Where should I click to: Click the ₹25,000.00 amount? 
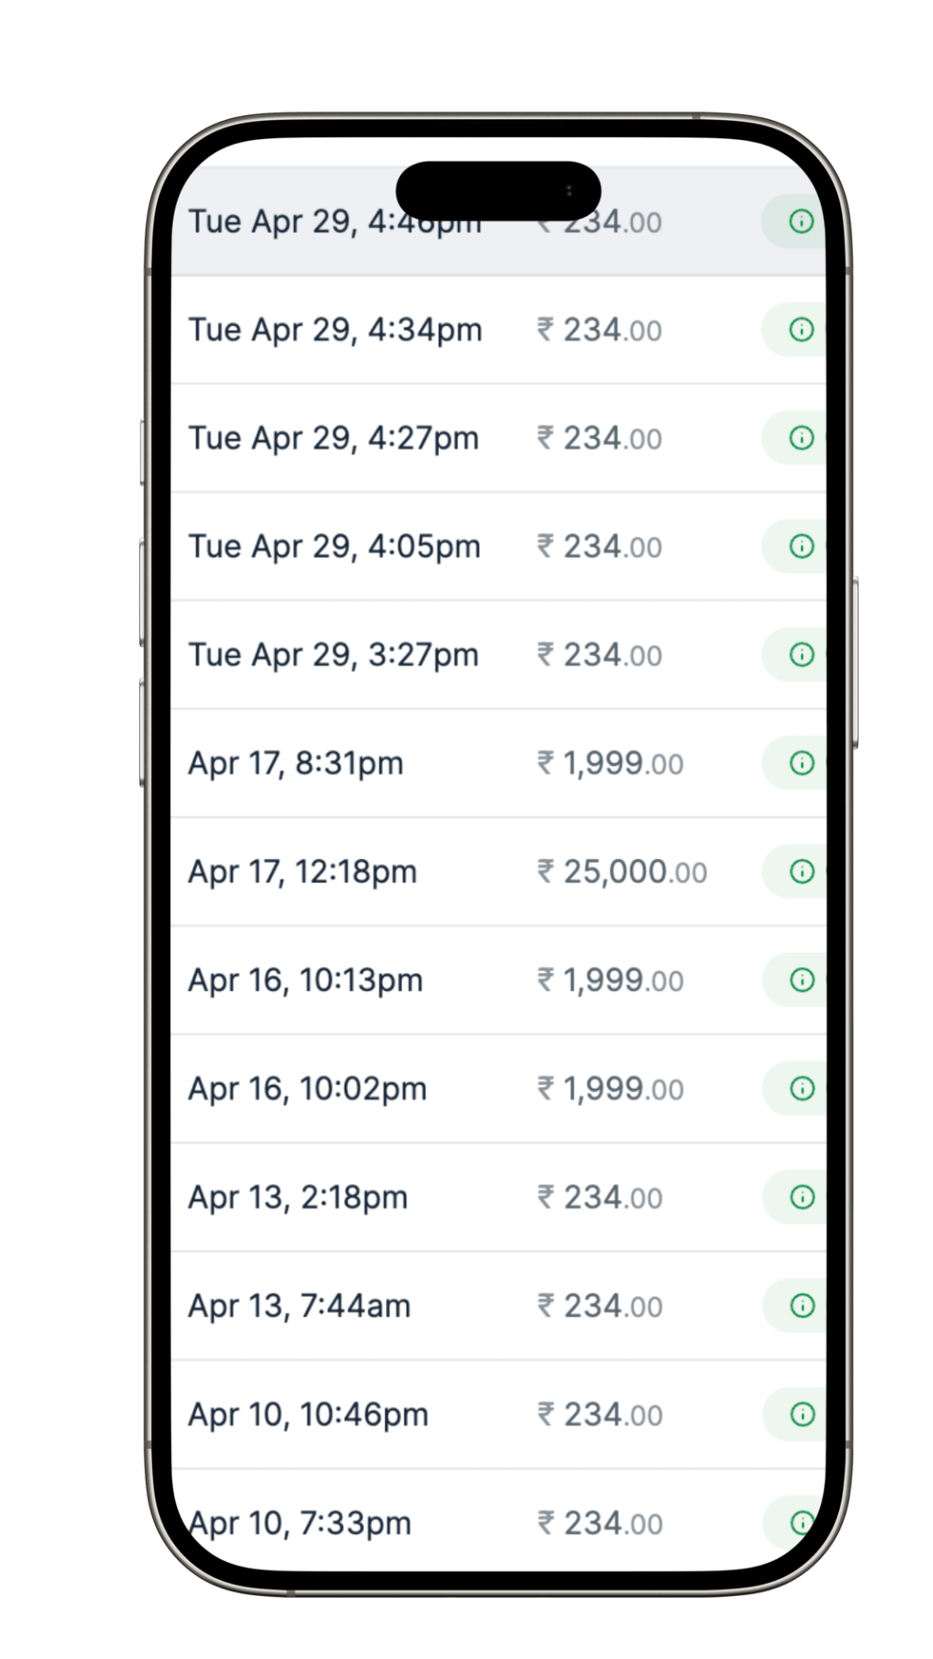(622, 872)
